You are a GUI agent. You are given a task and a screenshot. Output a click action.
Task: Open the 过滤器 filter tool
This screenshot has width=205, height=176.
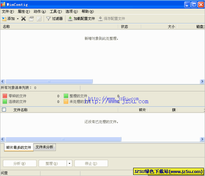tap(54, 19)
